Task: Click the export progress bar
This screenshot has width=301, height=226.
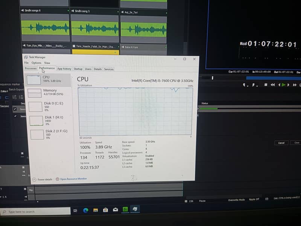Action: point(249,108)
